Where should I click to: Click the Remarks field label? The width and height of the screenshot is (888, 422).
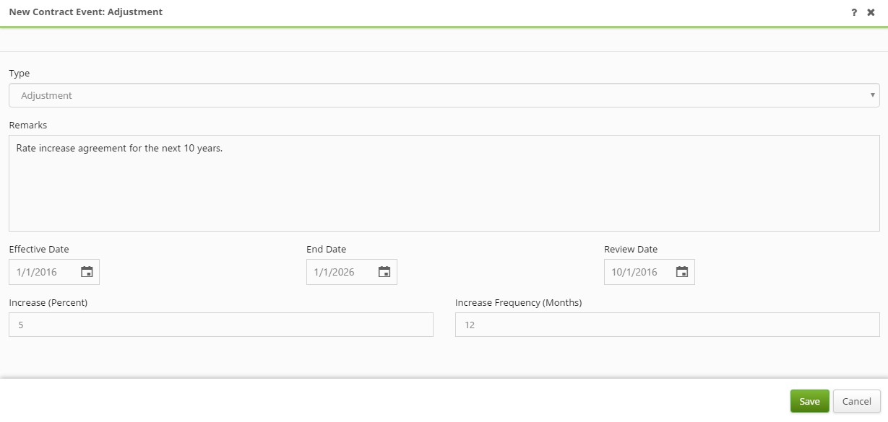(28, 125)
